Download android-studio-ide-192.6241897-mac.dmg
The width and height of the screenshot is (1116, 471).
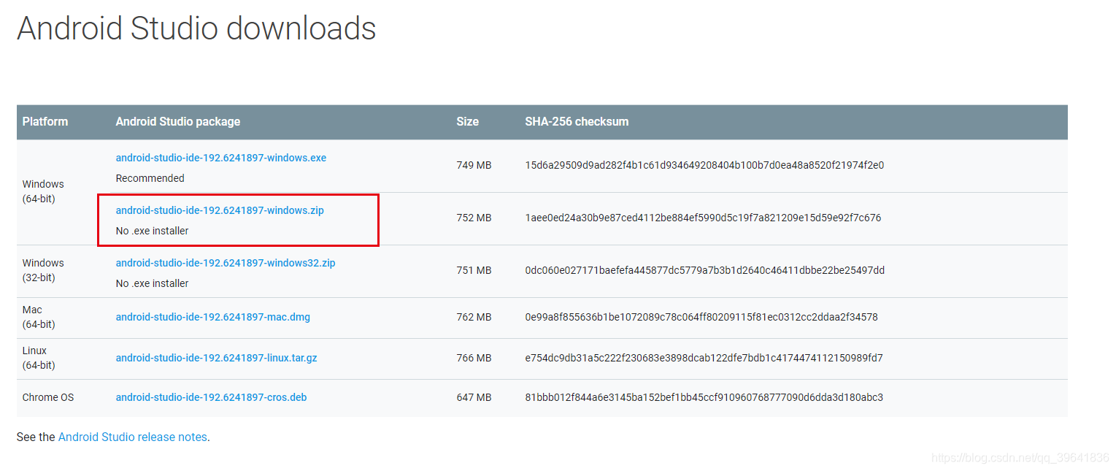tap(213, 317)
